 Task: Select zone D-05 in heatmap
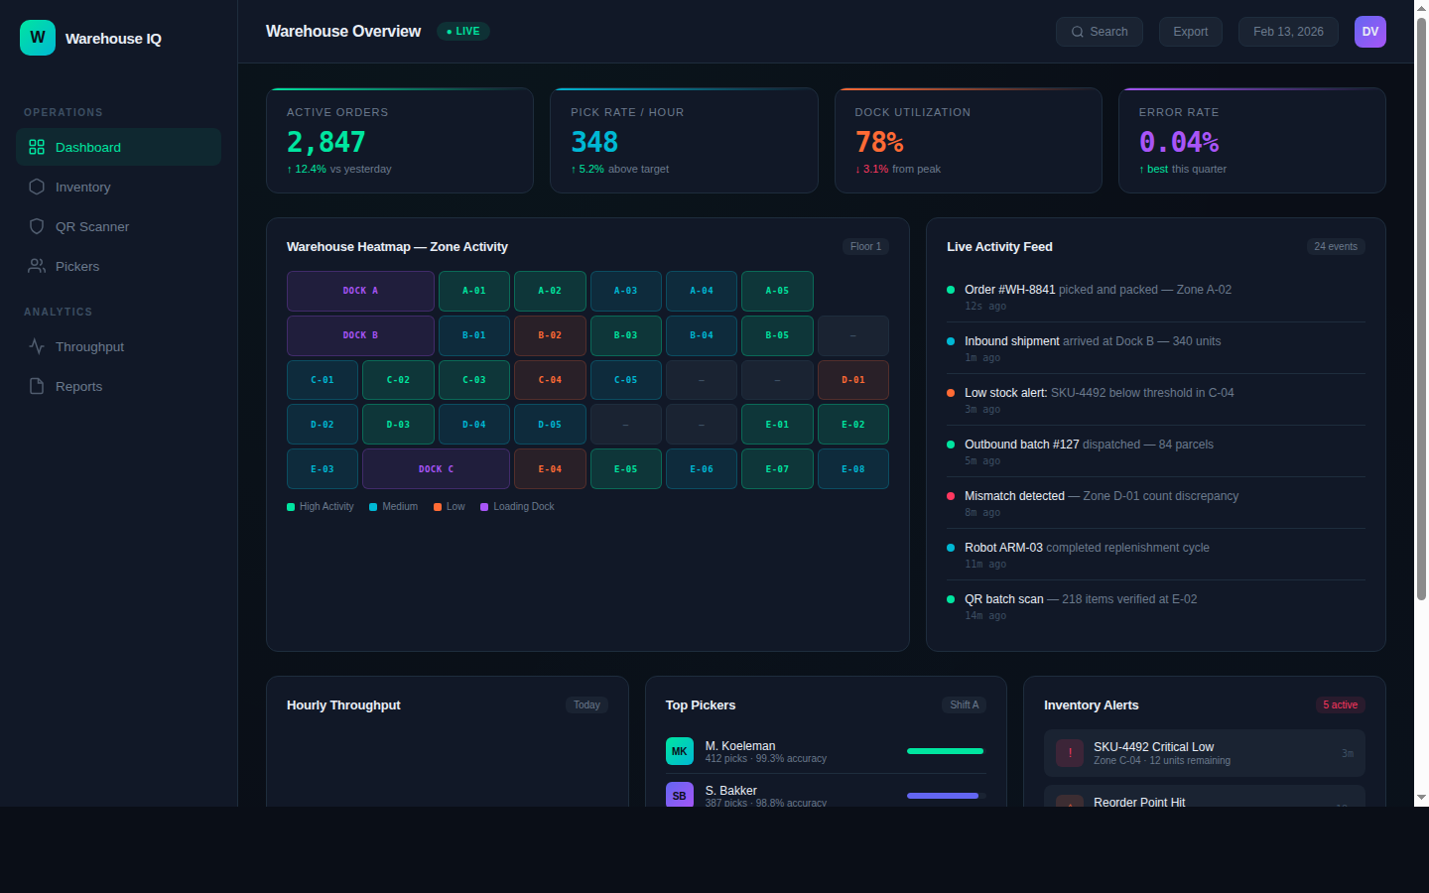tap(550, 425)
